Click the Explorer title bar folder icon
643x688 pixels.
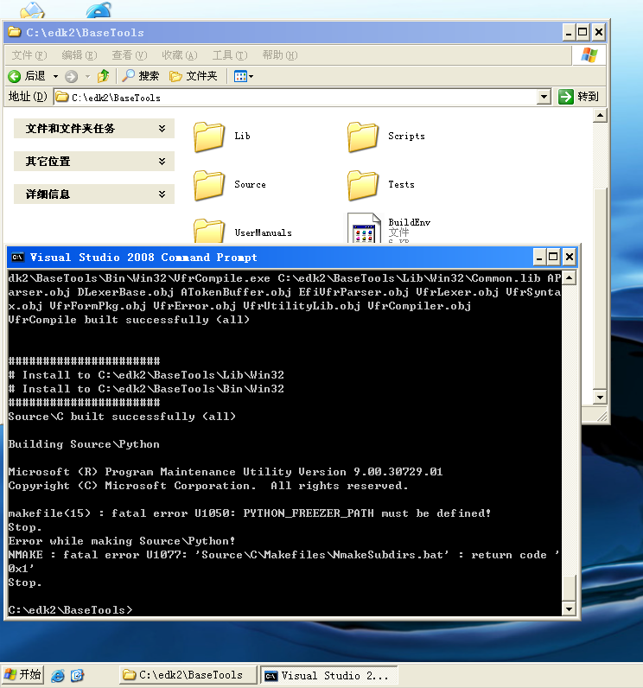tap(15, 32)
